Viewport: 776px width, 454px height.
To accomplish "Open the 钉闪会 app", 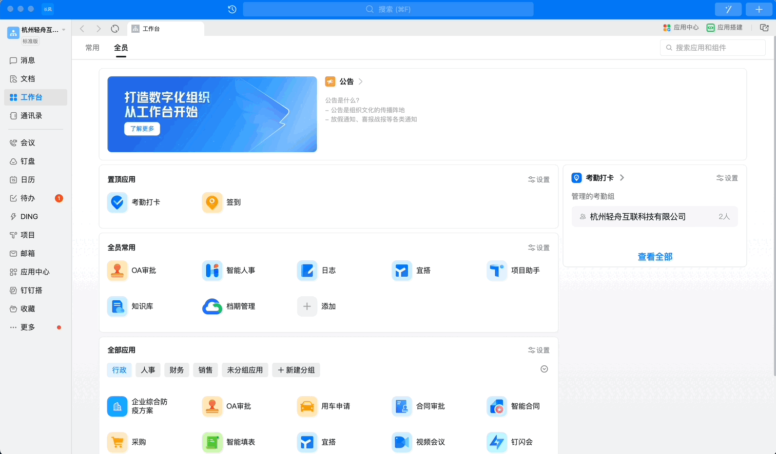I will 497,442.
